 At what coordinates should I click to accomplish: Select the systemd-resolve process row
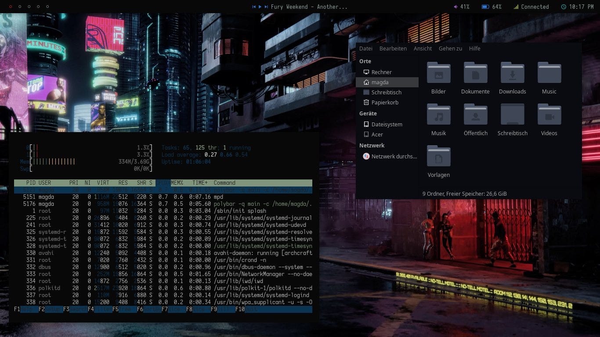coord(163,232)
